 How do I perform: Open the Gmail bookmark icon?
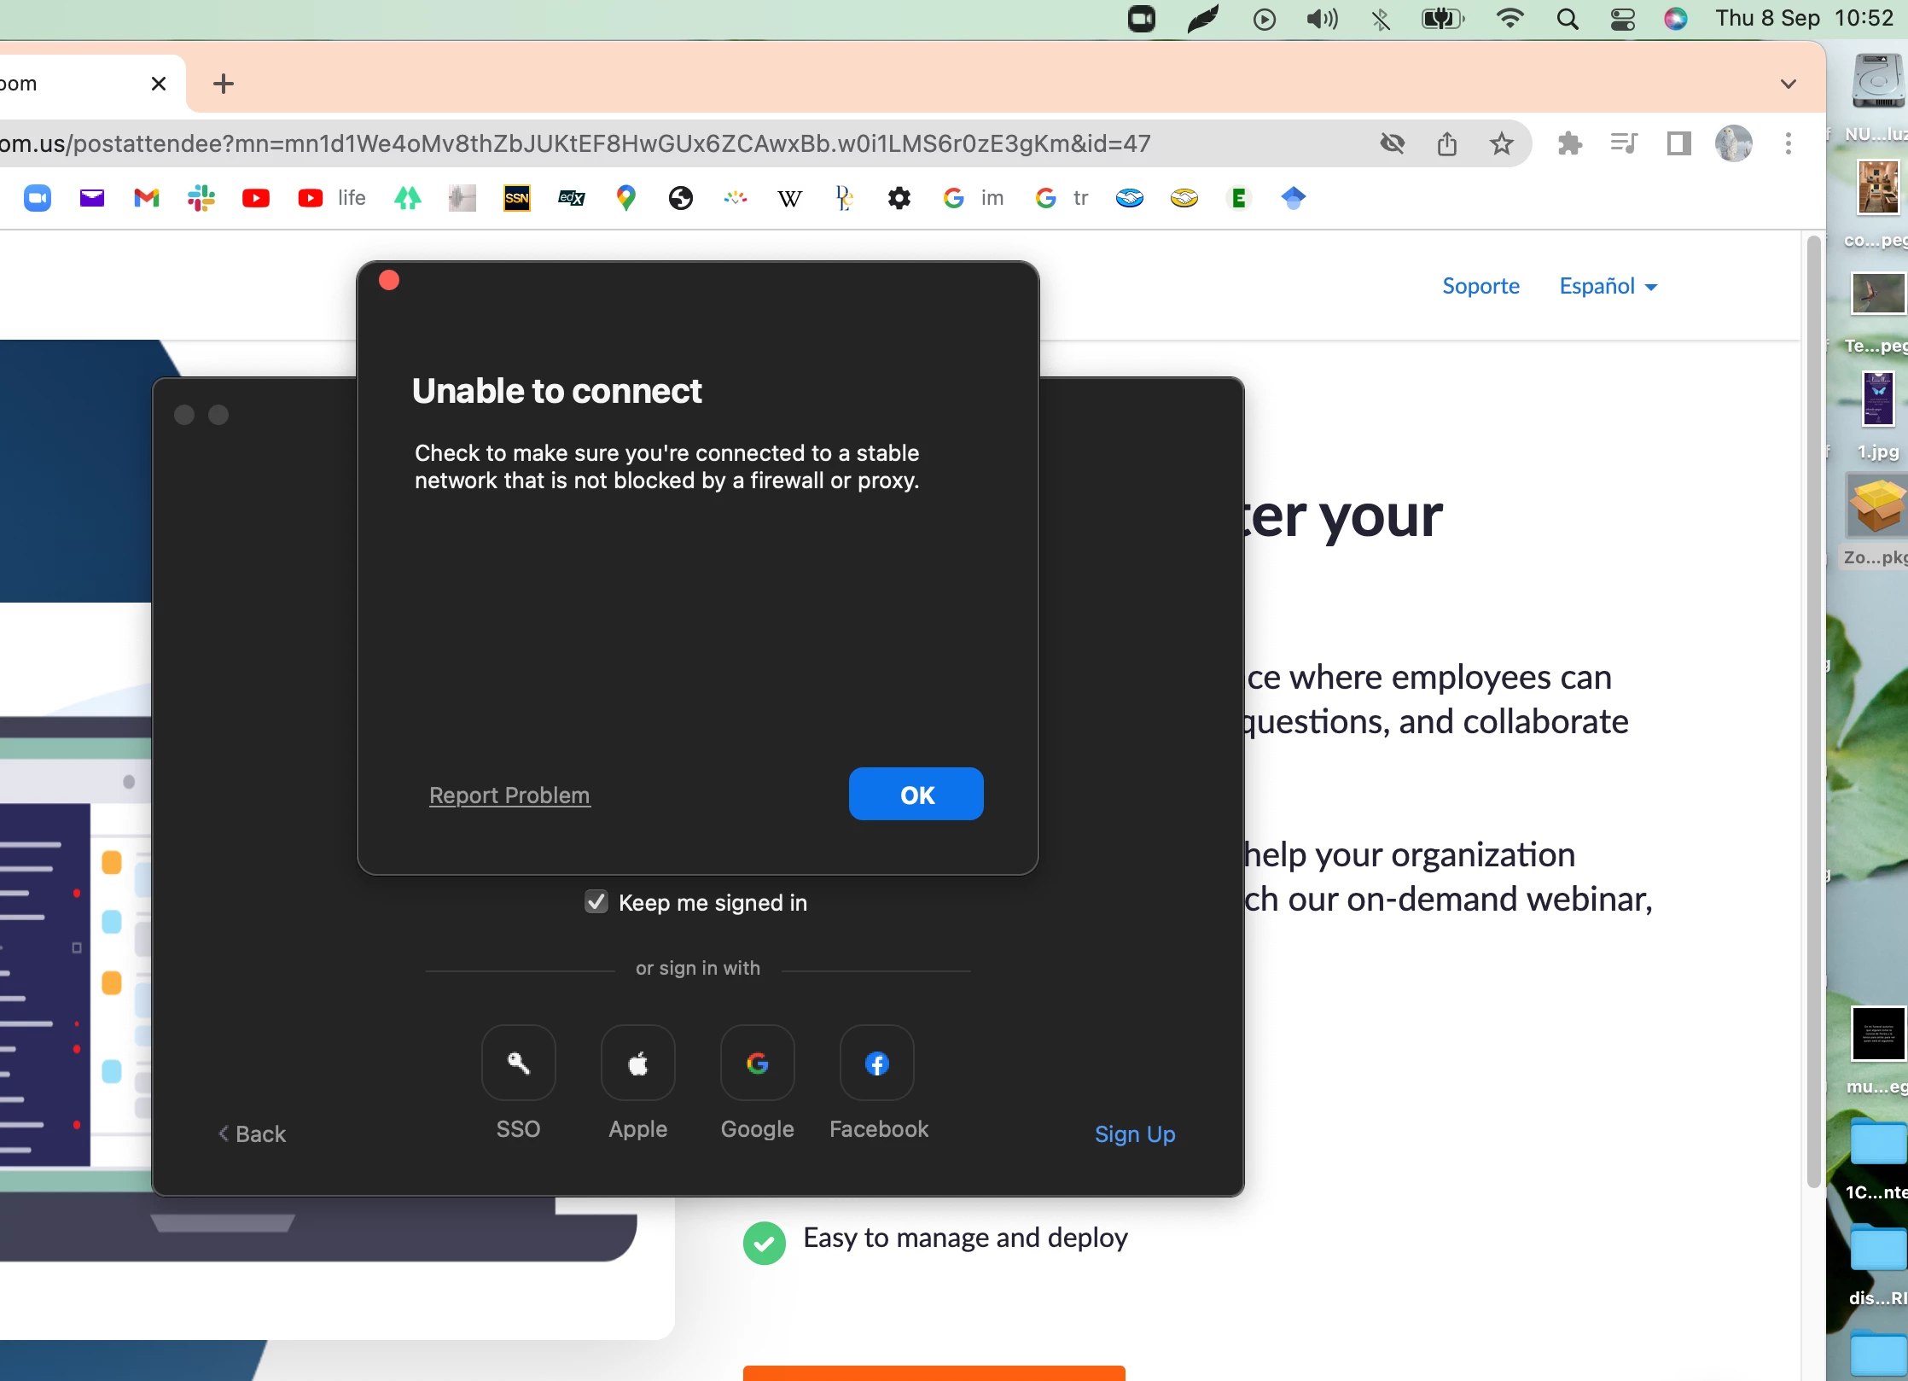[x=147, y=198]
